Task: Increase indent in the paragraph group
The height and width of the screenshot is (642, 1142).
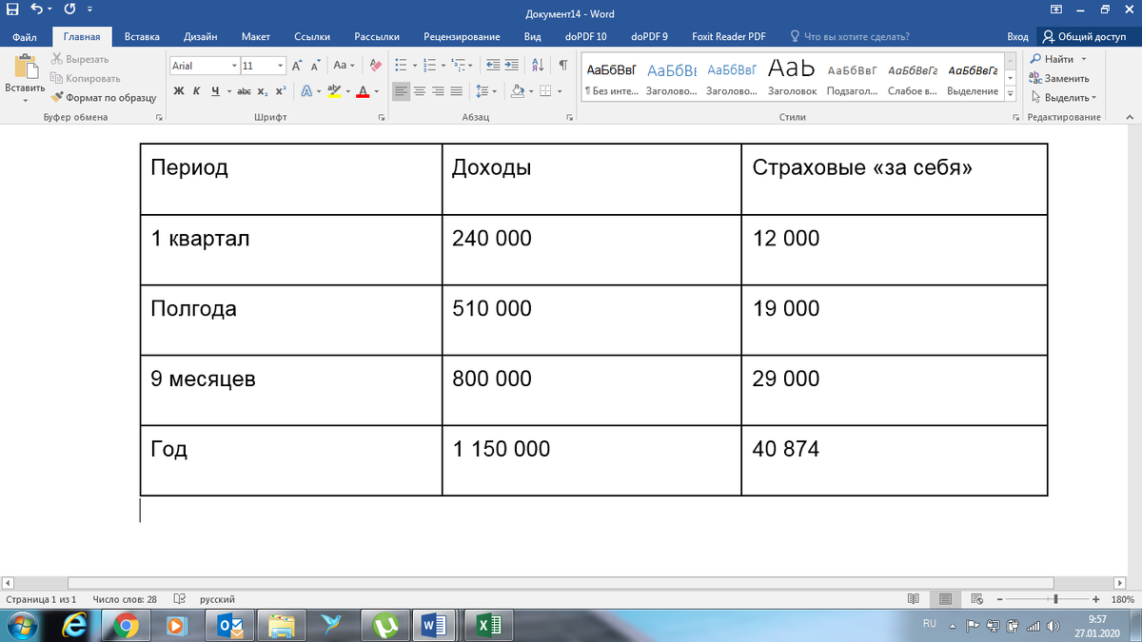Action: tap(512, 66)
